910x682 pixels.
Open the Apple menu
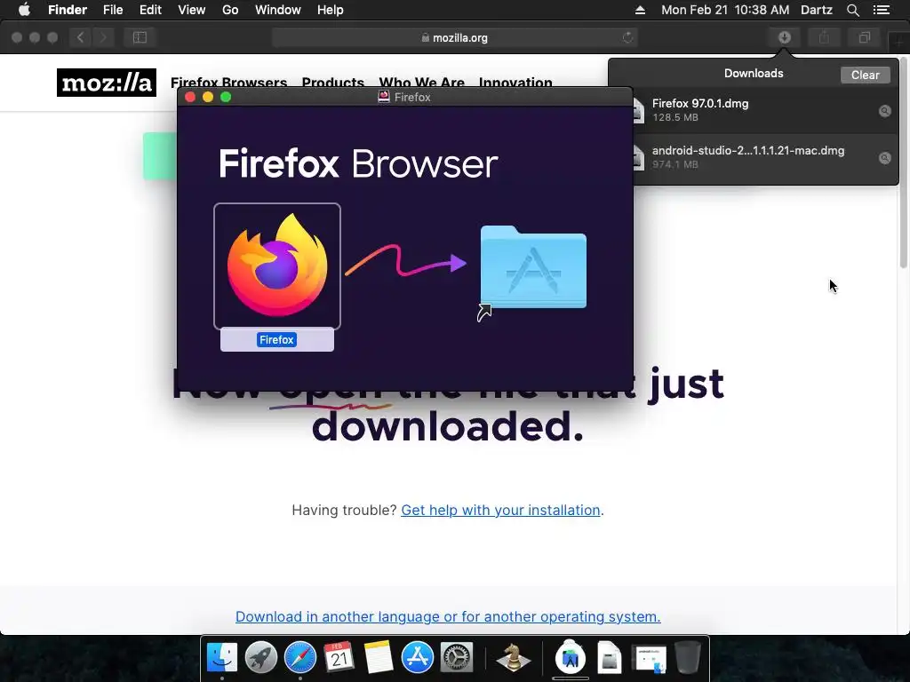[24, 10]
